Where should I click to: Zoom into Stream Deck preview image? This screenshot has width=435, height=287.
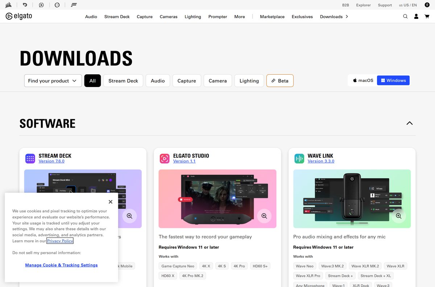tap(129, 216)
